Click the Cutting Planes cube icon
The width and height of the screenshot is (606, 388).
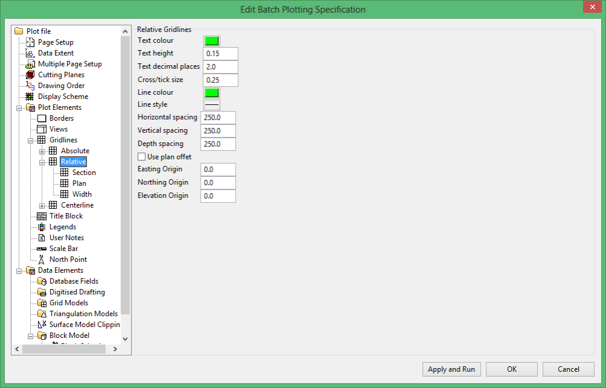coord(30,75)
